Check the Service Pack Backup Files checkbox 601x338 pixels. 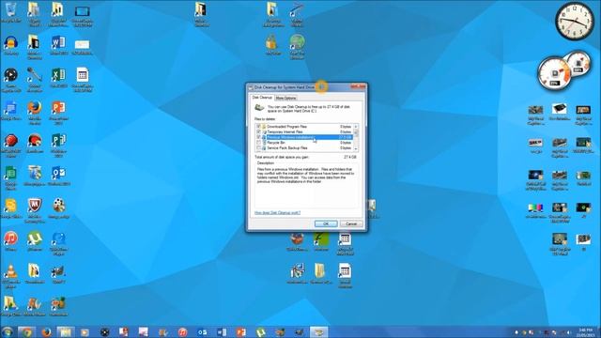pos(259,148)
